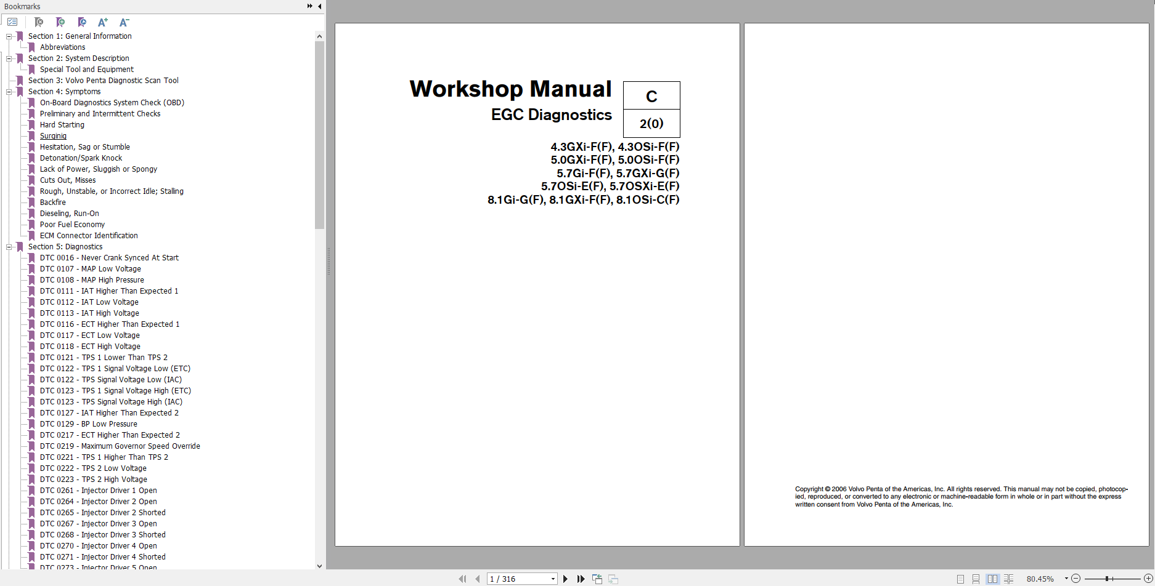Click the next view icon

pos(613,579)
